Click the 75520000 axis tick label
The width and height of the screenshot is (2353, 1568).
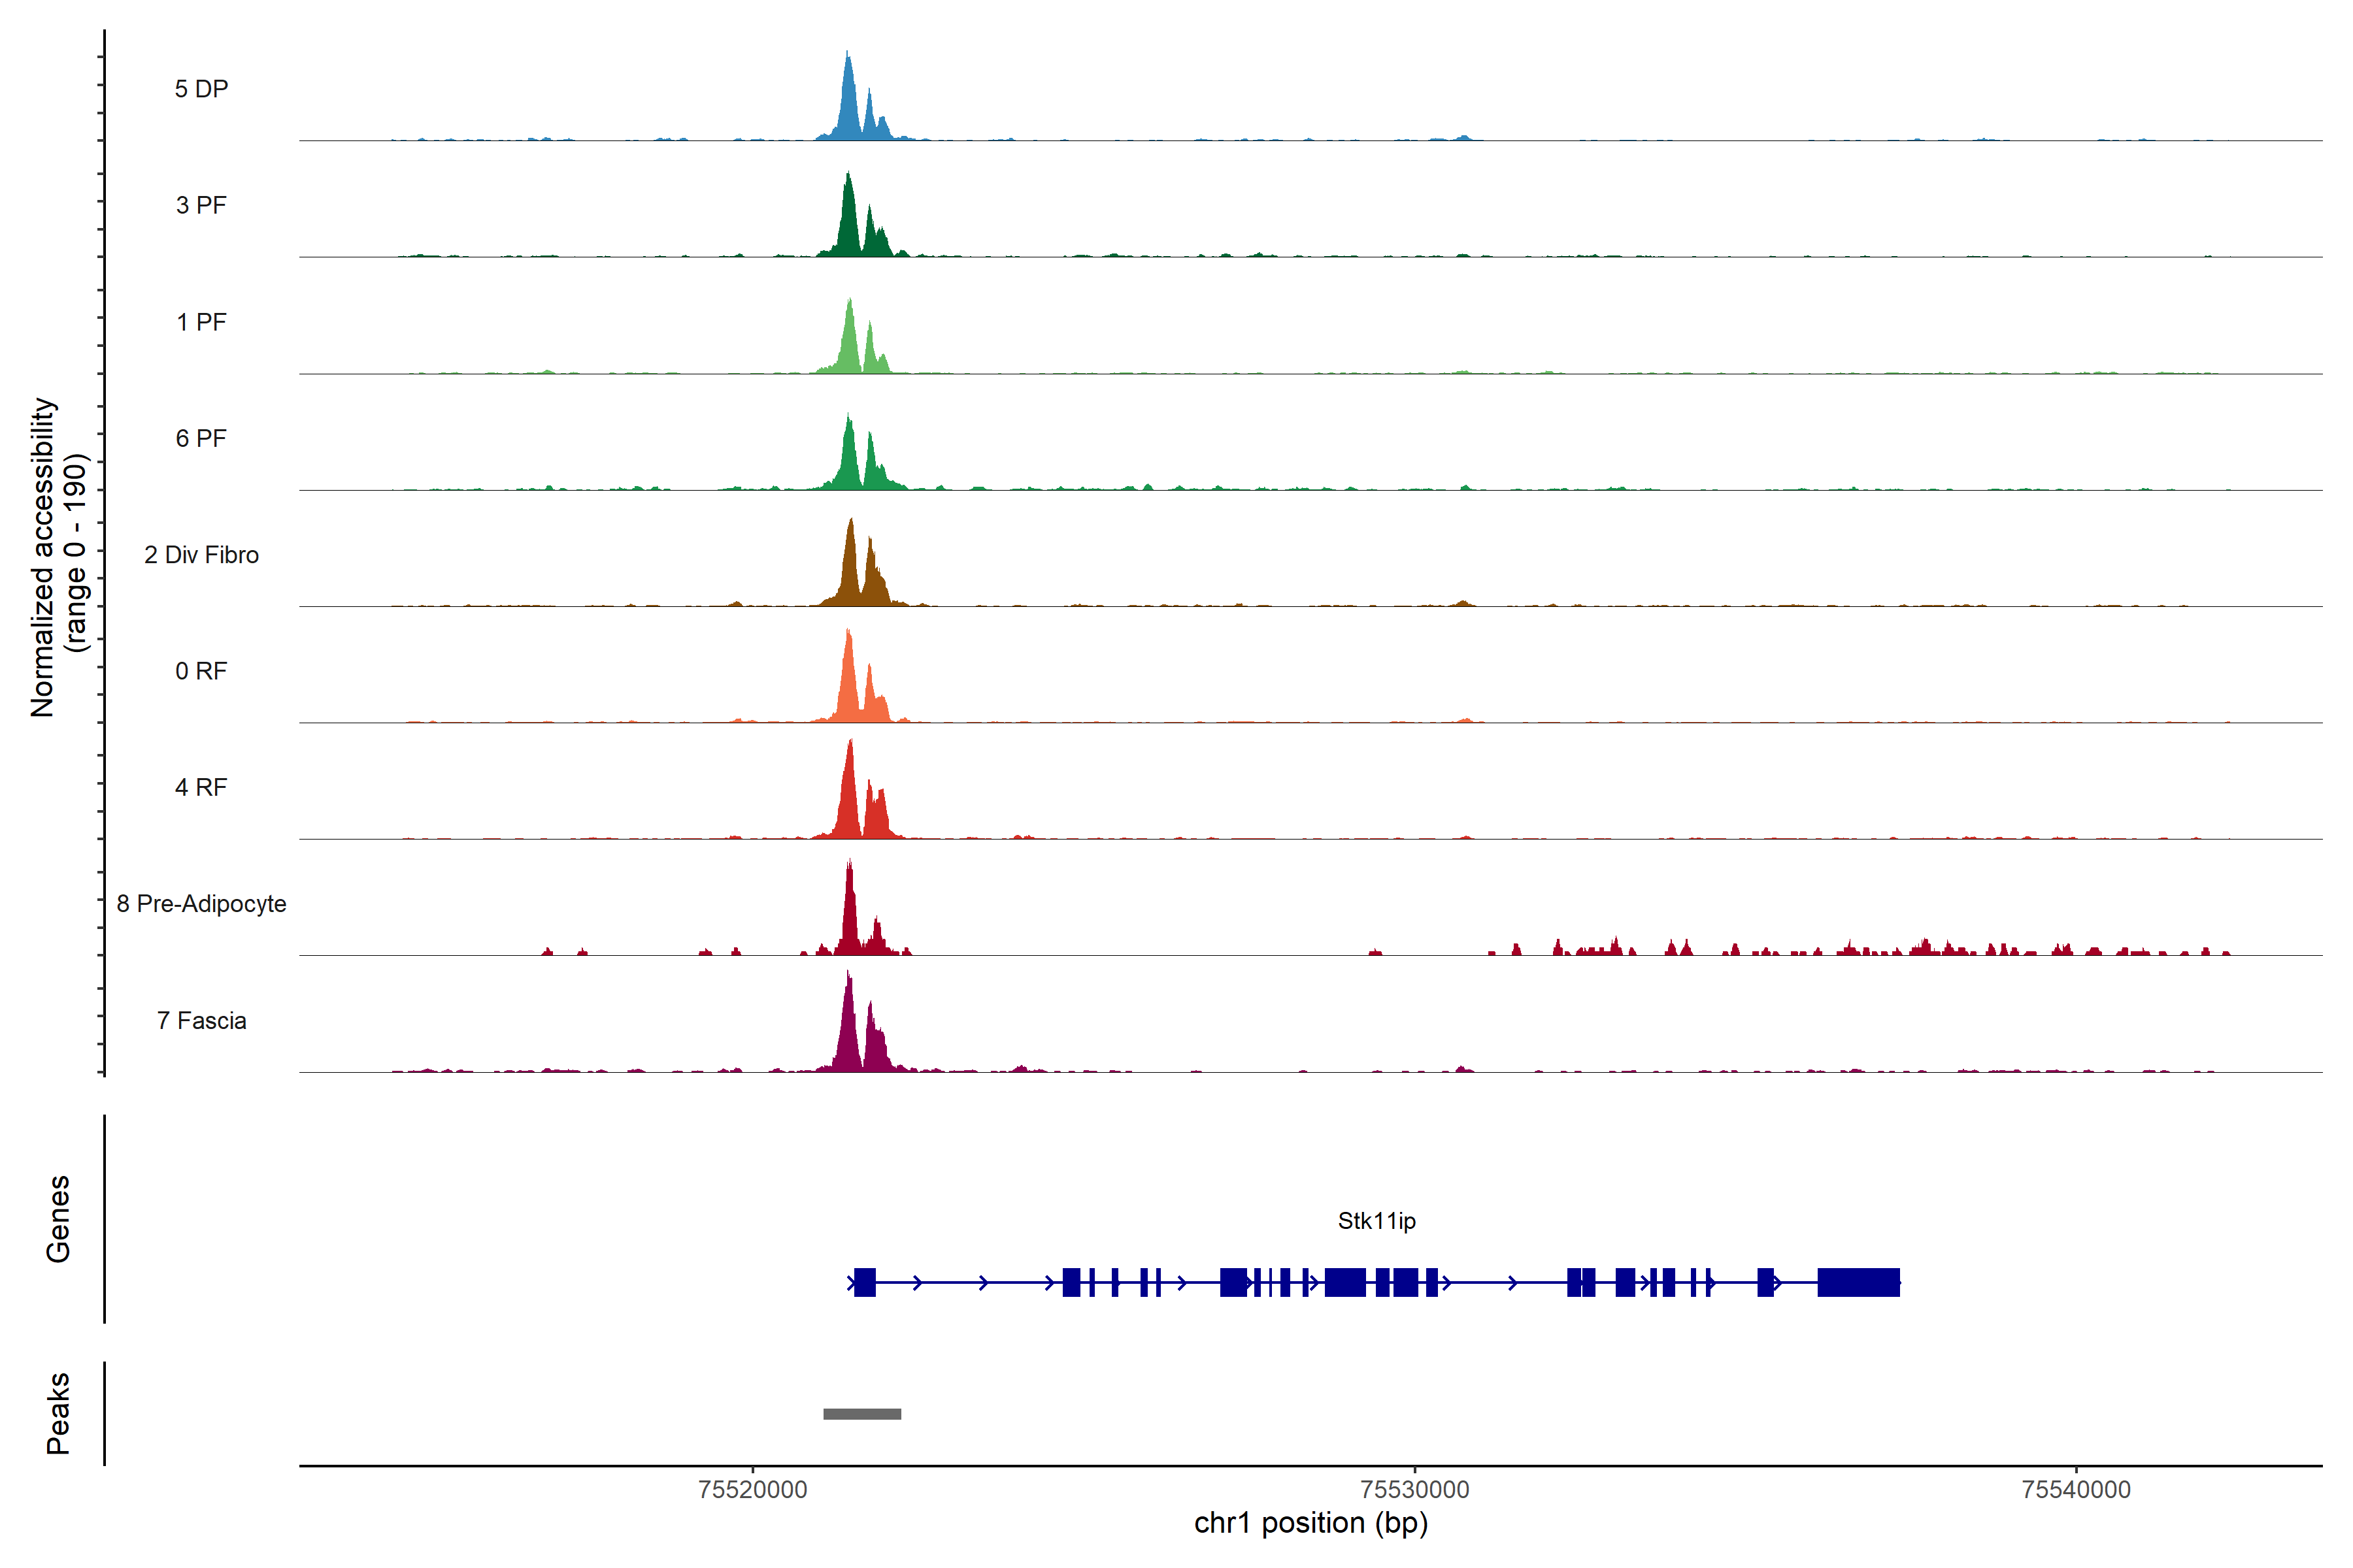pyautogui.click(x=752, y=1490)
